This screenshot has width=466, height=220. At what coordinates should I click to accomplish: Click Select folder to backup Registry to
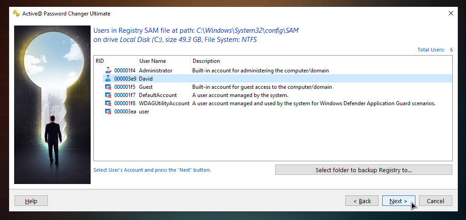[x=364, y=170]
